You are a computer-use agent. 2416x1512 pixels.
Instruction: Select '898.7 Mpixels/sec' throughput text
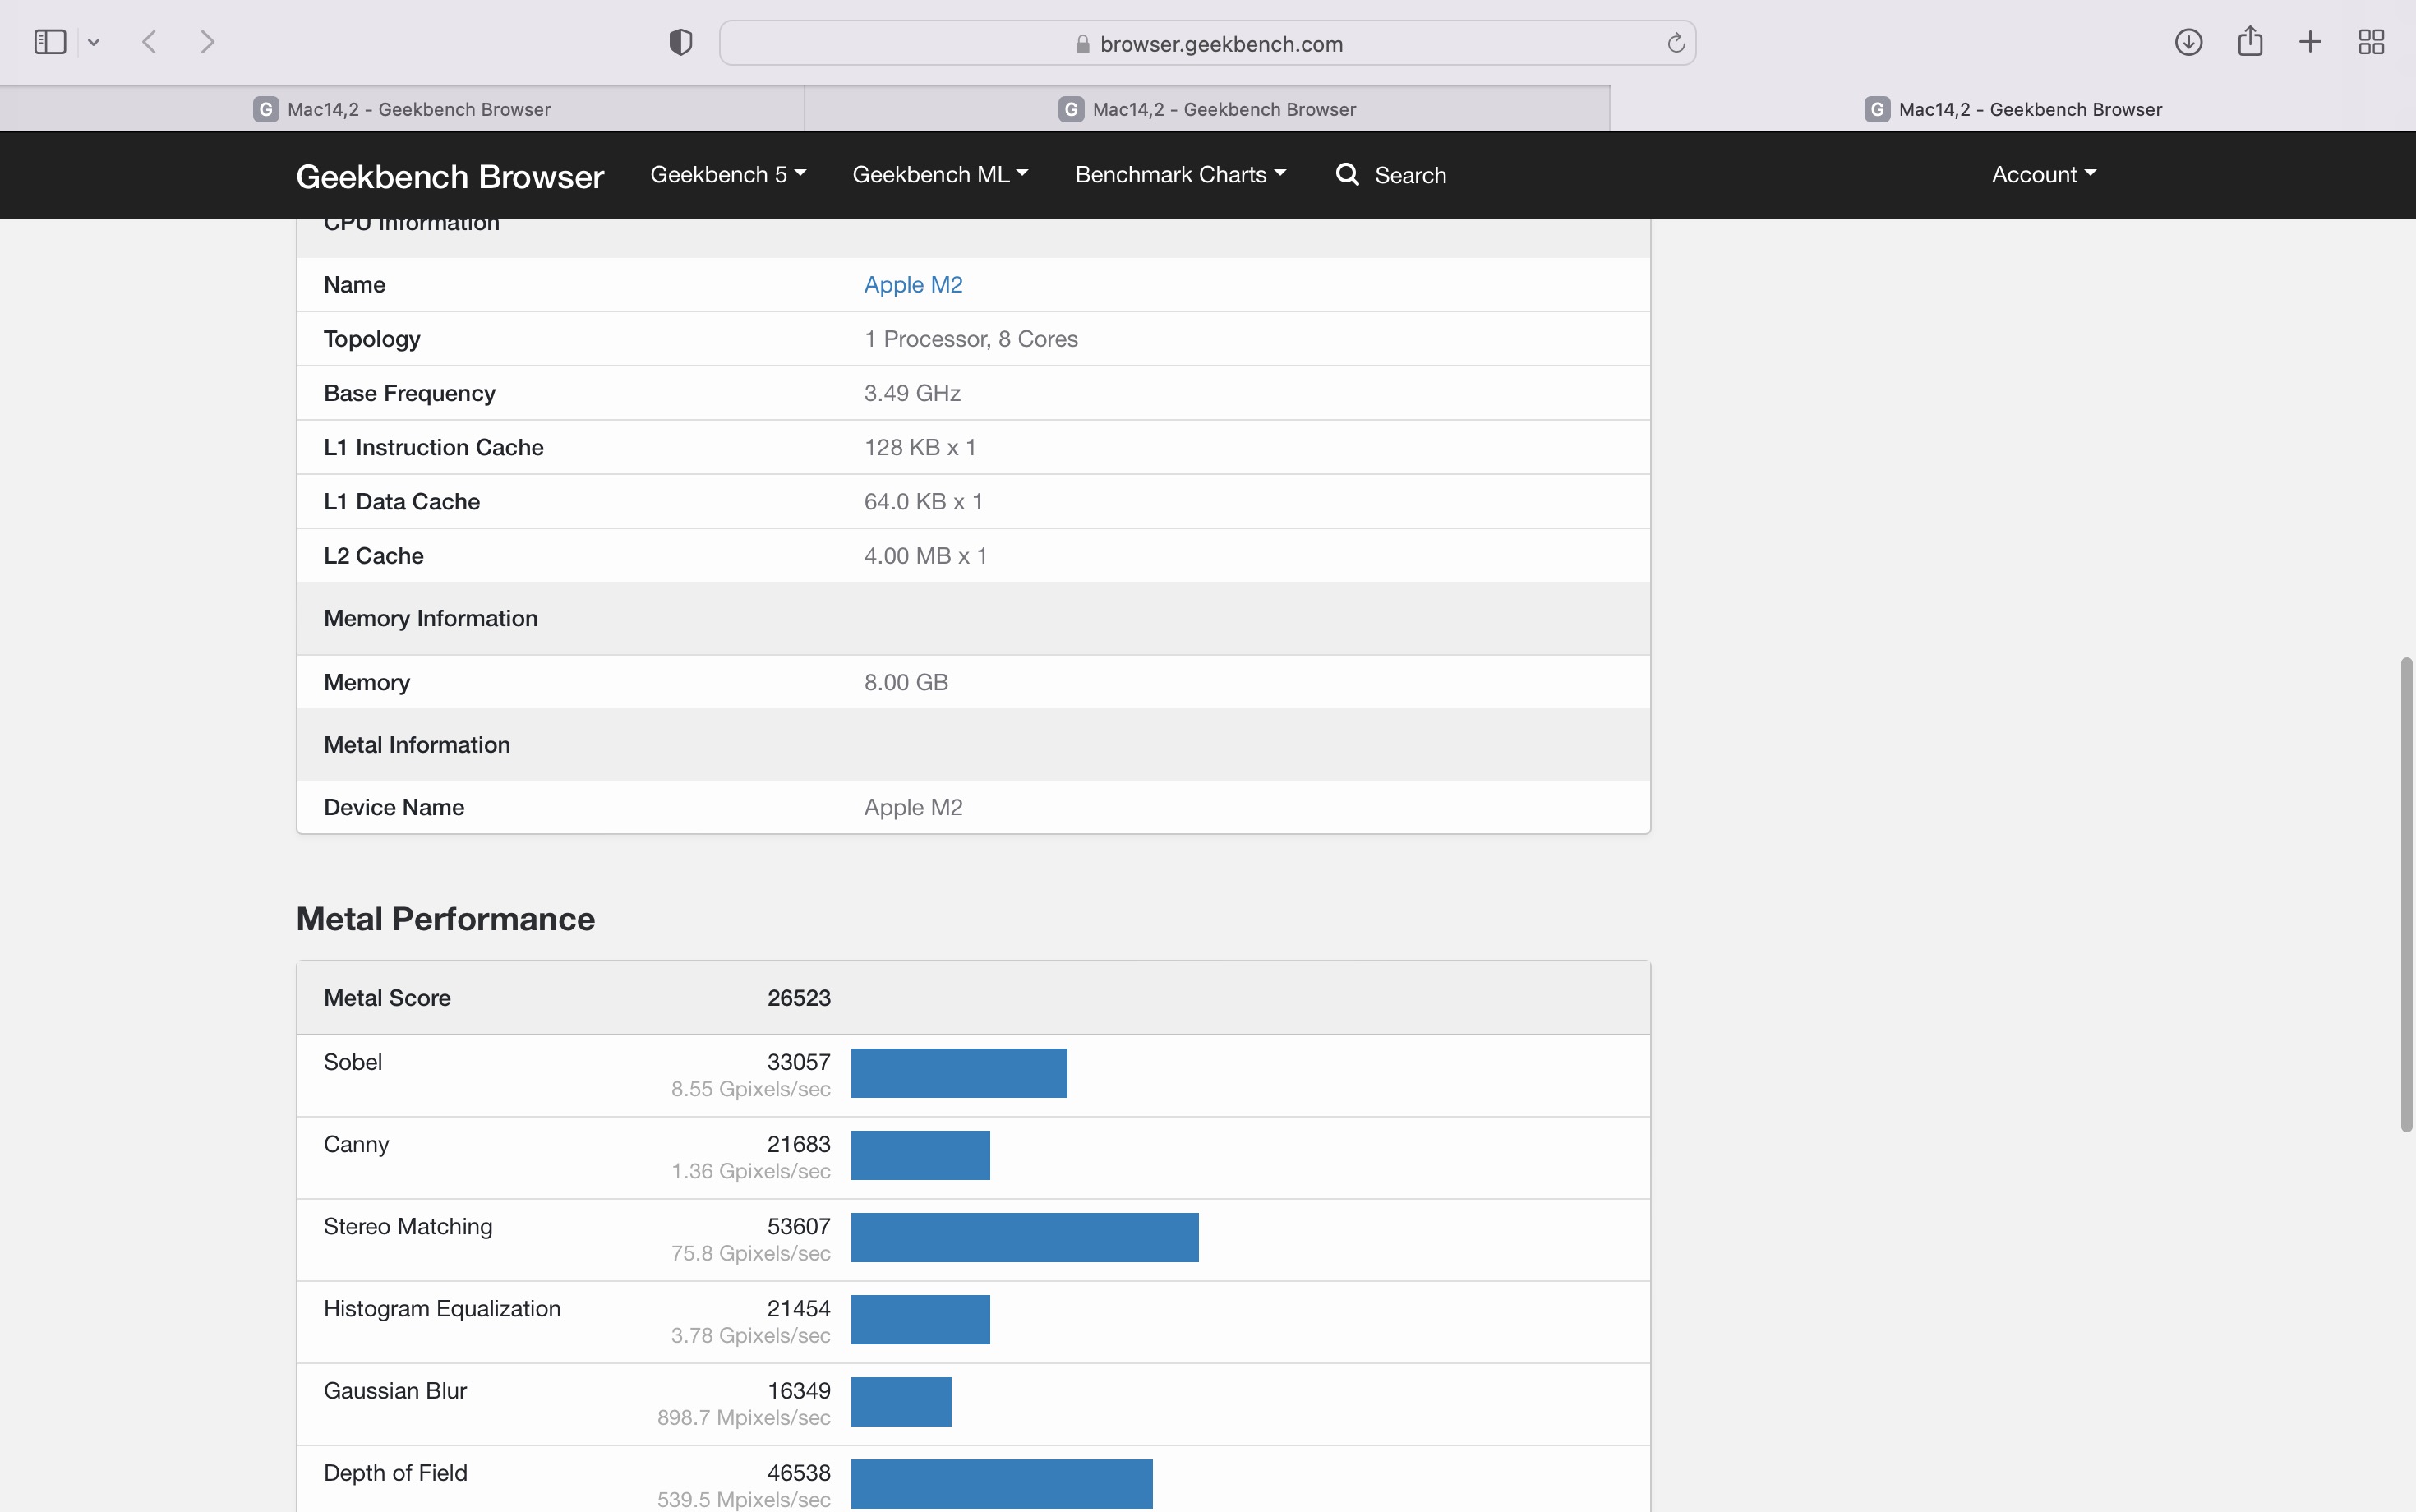[x=744, y=1418]
